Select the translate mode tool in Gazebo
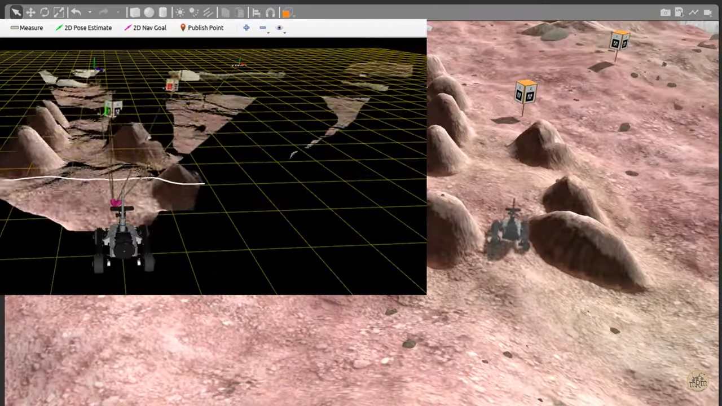 click(x=30, y=12)
